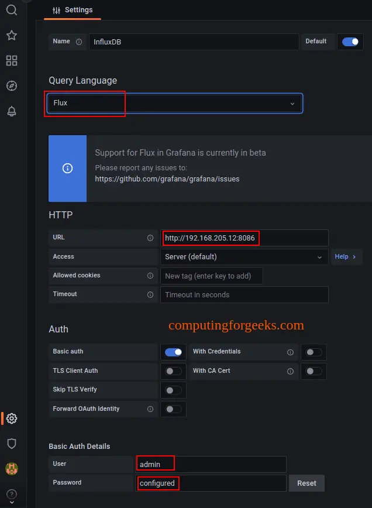Image resolution: width=372 pixels, height=508 pixels.
Task: Click info icon beside Allowed cookies
Action: [x=150, y=276]
